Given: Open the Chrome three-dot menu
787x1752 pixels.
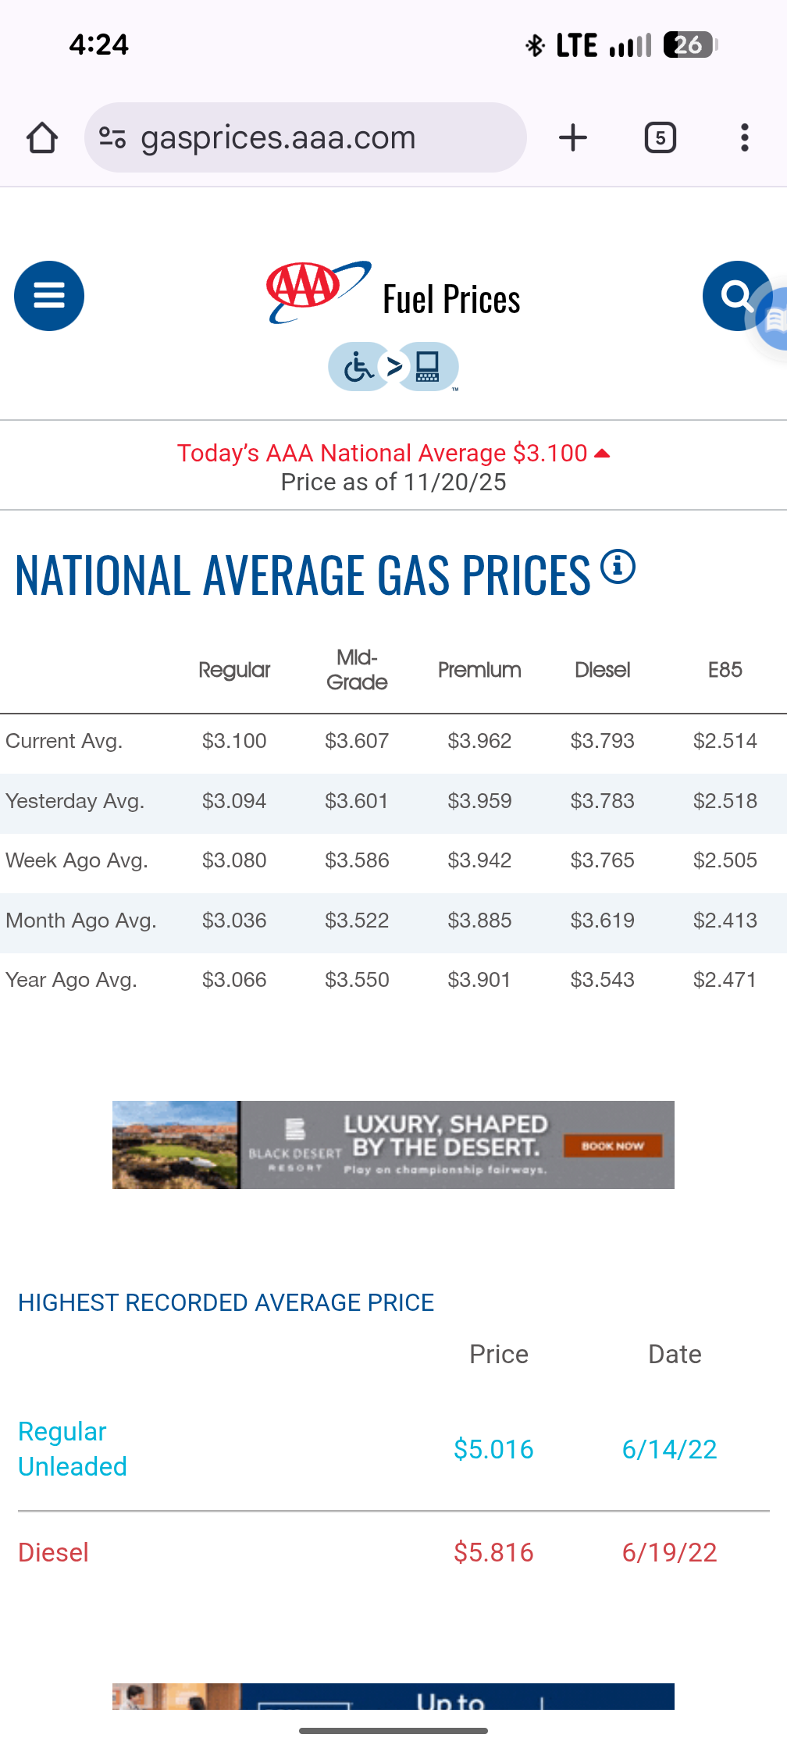Looking at the screenshot, I should pos(744,138).
